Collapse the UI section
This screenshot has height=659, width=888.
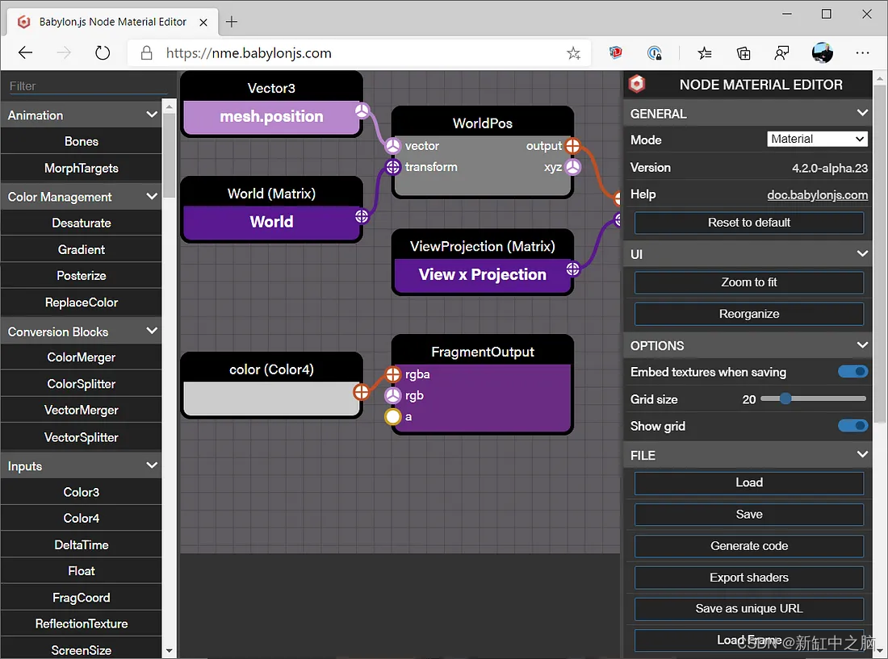tap(862, 254)
